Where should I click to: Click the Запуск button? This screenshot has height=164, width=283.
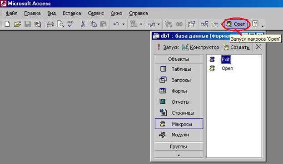coord(168,47)
